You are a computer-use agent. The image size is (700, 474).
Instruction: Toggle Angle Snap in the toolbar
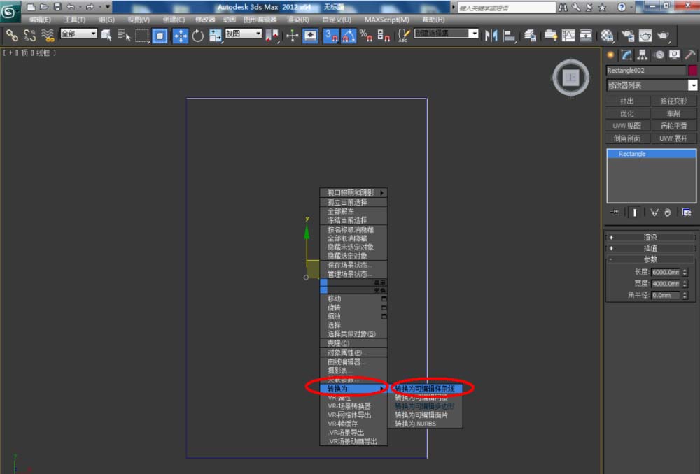coord(349,35)
